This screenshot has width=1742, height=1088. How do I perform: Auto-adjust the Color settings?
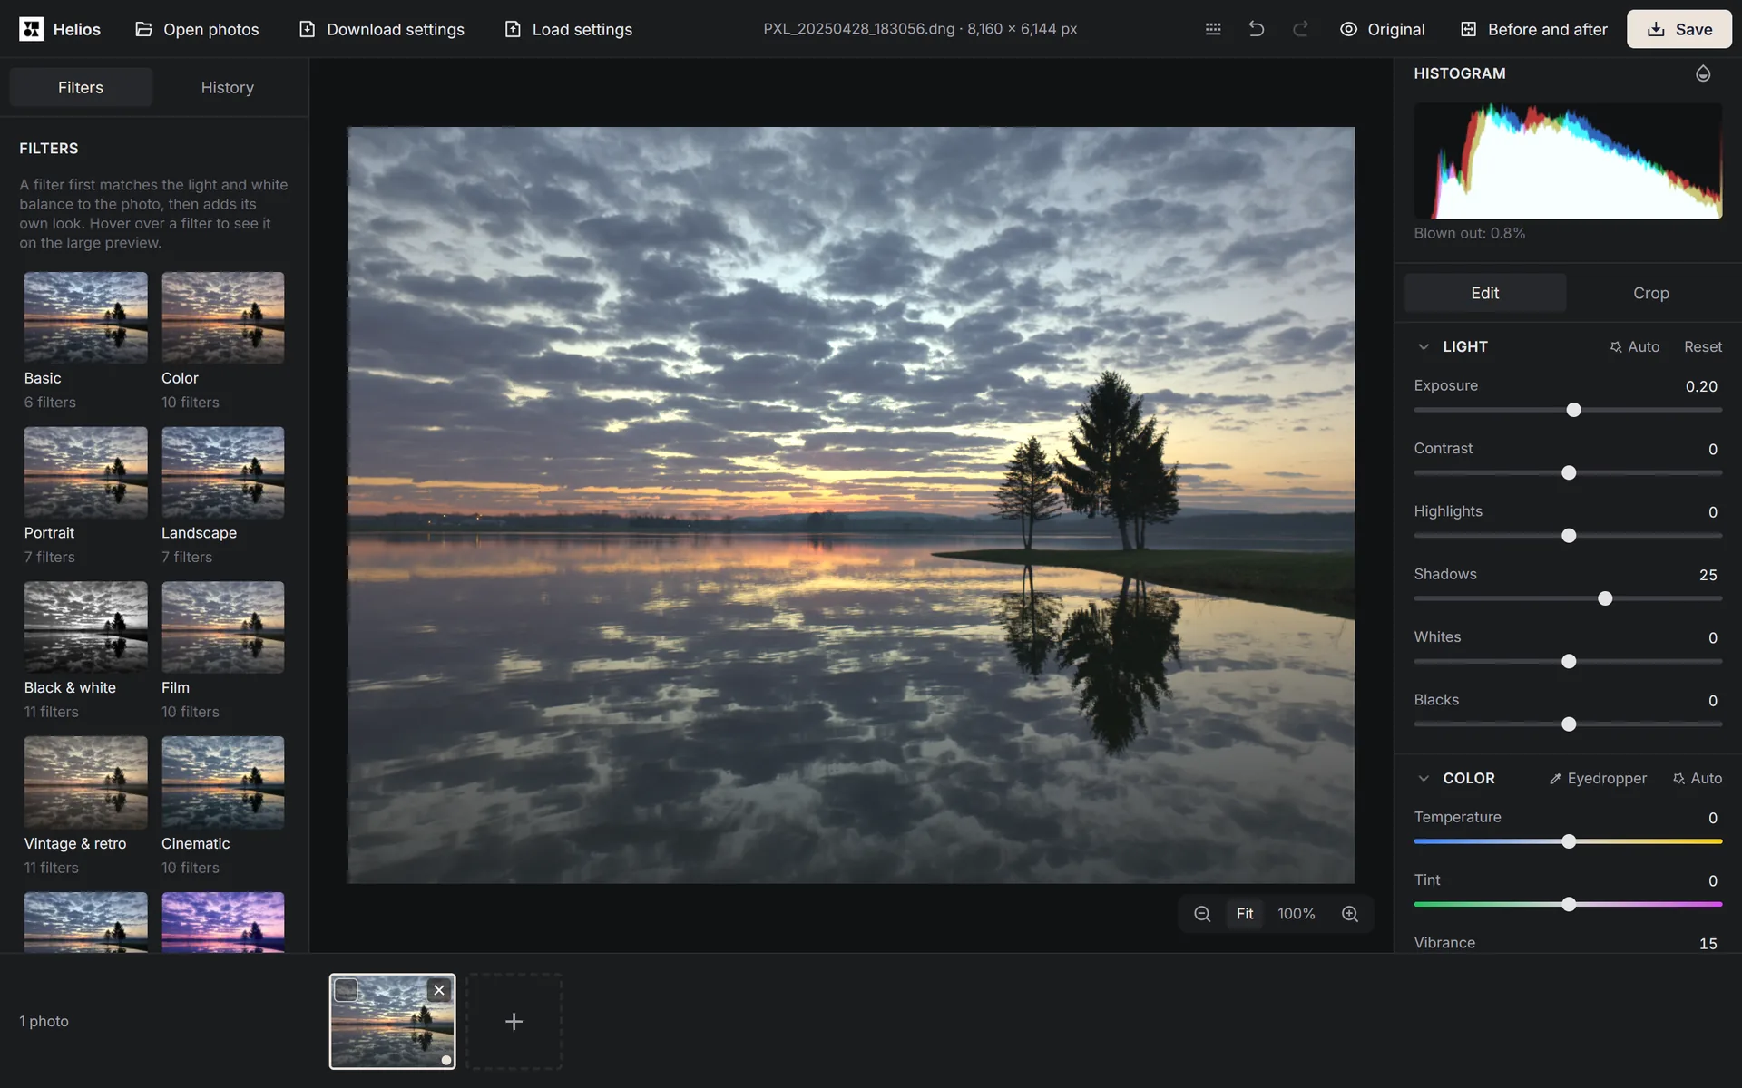(1697, 778)
